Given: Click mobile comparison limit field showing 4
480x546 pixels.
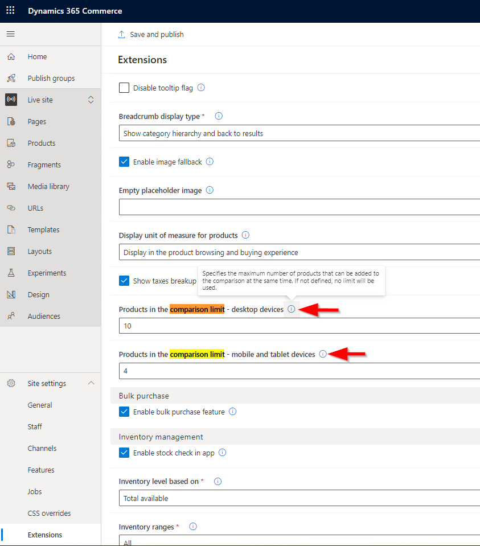Looking at the screenshot, I should pyautogui.click(x=299, y=371).
